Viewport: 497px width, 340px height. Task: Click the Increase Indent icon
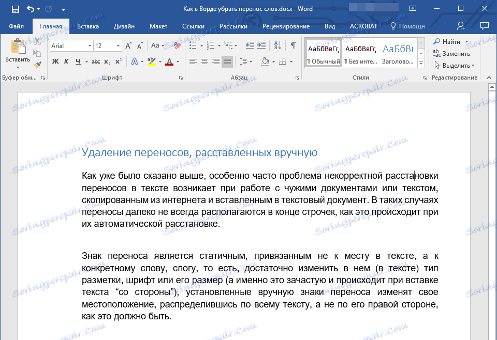(262, 45)
